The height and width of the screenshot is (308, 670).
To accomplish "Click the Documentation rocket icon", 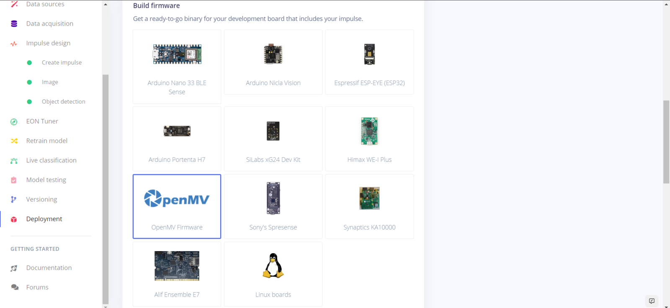I will [14, 268].
